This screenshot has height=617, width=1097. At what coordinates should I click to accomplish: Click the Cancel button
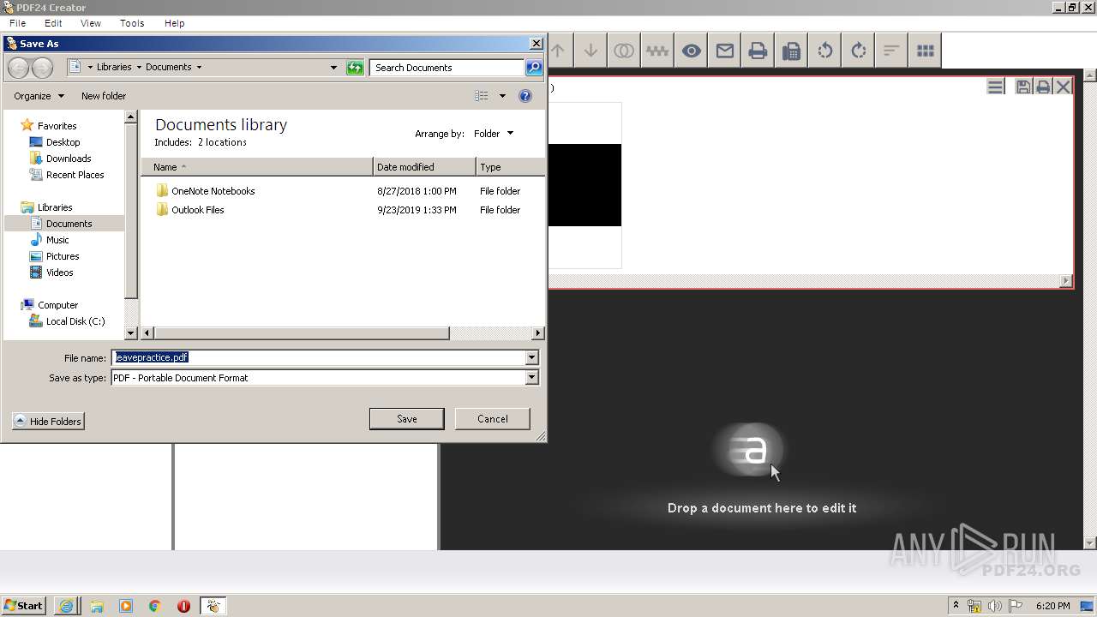pyautogui.click(x=492, y=419)
